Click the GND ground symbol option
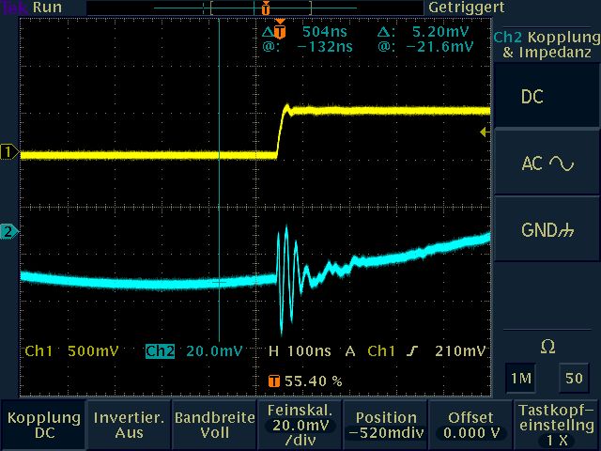The width and height of the screenshot is (601, 451). point(547,230)
